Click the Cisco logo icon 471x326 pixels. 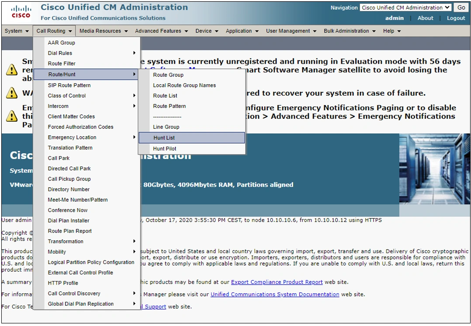[x=21, y=12]
